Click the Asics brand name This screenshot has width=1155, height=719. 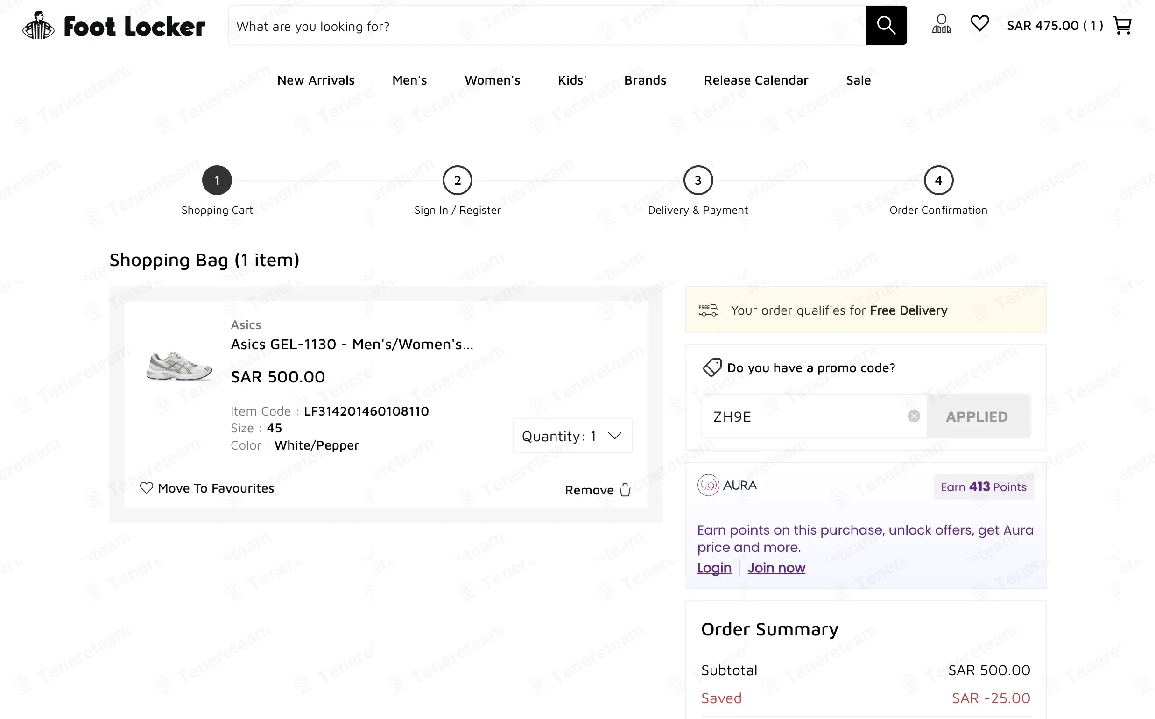click(x=246, y=325)
